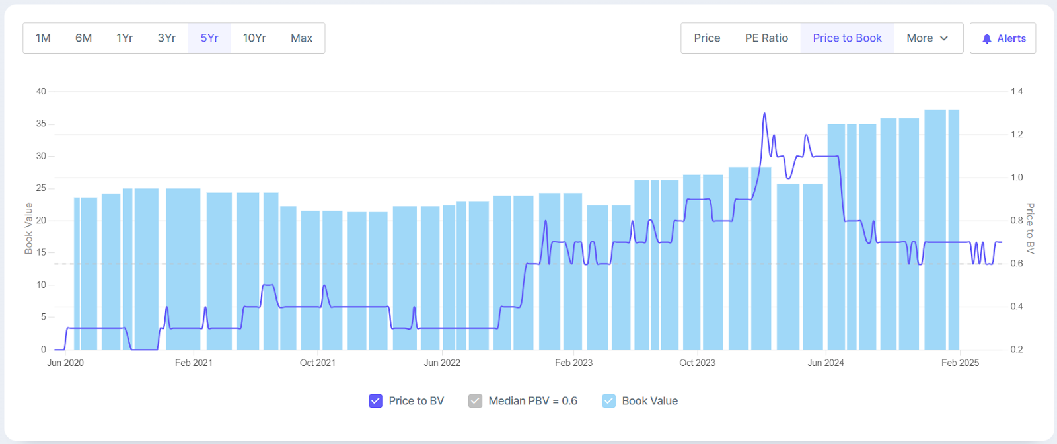Click the Jun 2024 axis label
This screenshot has height=444, width=1057.
(x=826, y=363)
